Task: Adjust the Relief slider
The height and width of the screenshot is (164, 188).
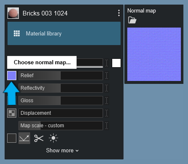Action: coord(61,76)
